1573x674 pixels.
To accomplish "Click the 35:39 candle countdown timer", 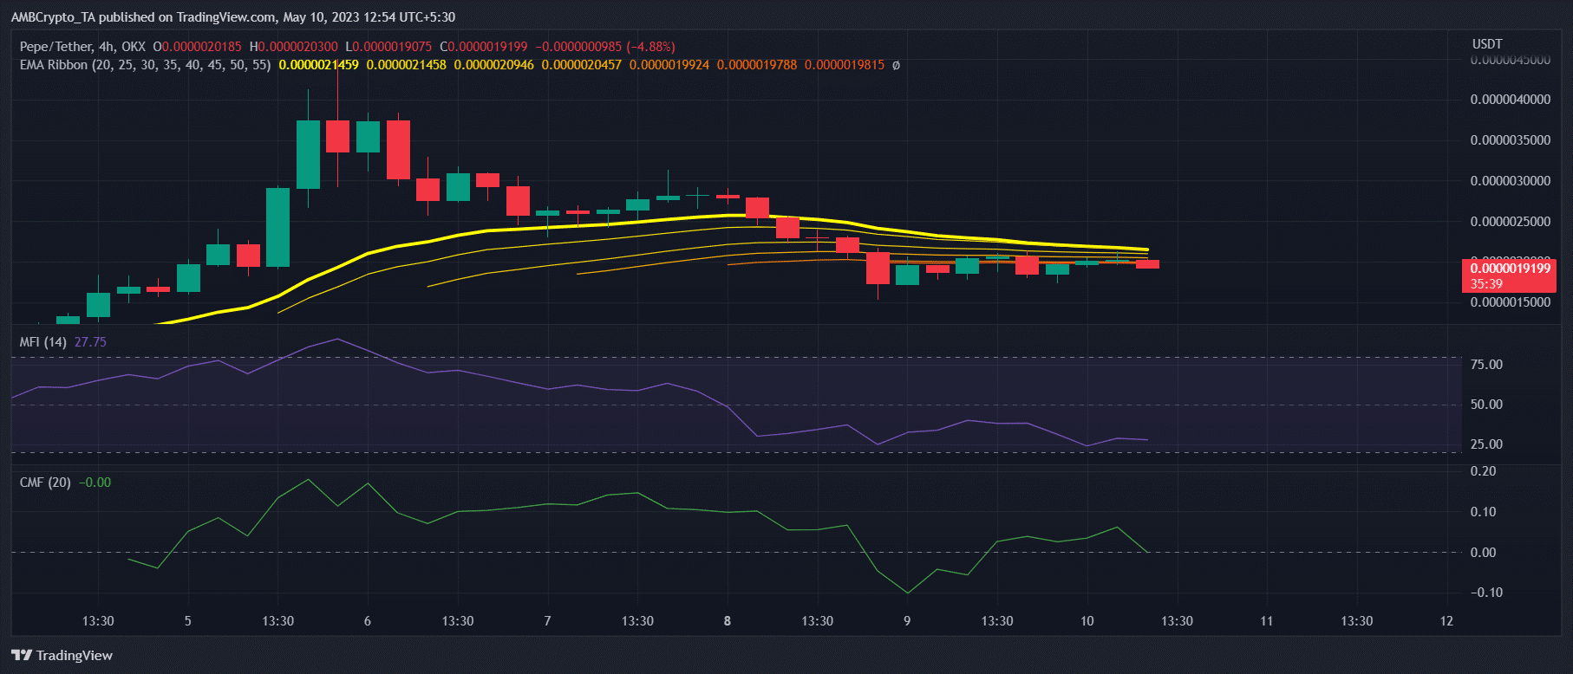I will pyautogui.click(x=1486, y=284).
